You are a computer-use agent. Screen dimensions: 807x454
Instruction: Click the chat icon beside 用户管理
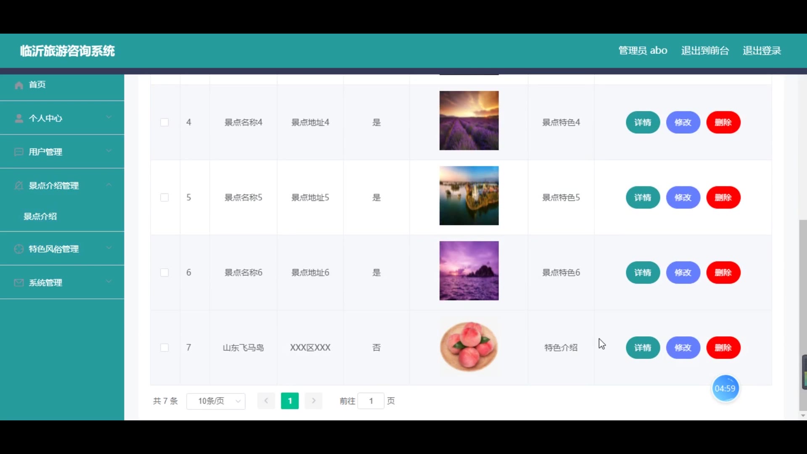[x=19, y=152]
